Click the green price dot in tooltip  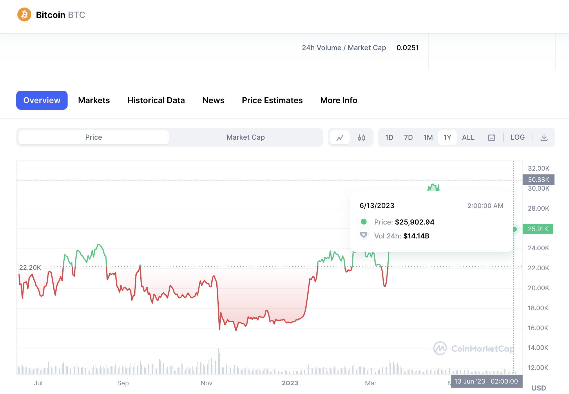point(363,222)
